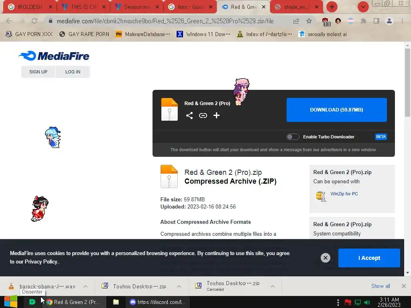This screenshot has width=411, height=308.
Task: Click the browser forward arrow
Action: point(22,21)
